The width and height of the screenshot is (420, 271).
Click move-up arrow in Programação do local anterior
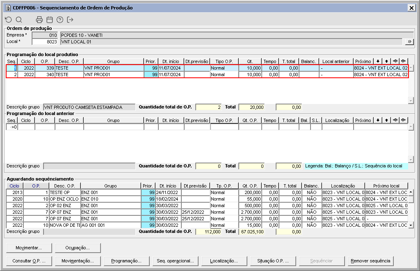click(x=386, y=120)
